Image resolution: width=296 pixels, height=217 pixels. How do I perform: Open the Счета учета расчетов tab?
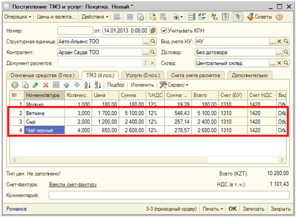pyautogui.click(x=195, y=75)
